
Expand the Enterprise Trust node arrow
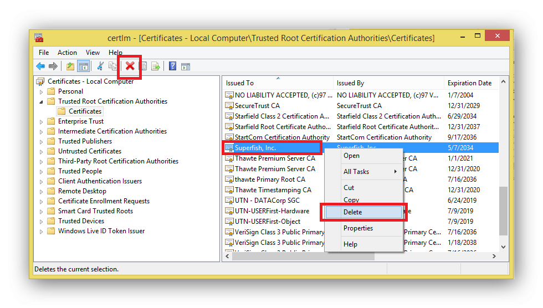click(x=41, y=122)
